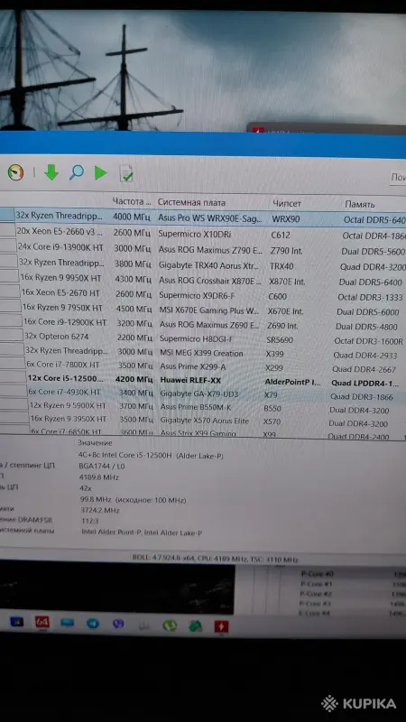Click the 'WRX90' chipset cell
This screenshot has width=406, height=722.
(x=285, y=218)
